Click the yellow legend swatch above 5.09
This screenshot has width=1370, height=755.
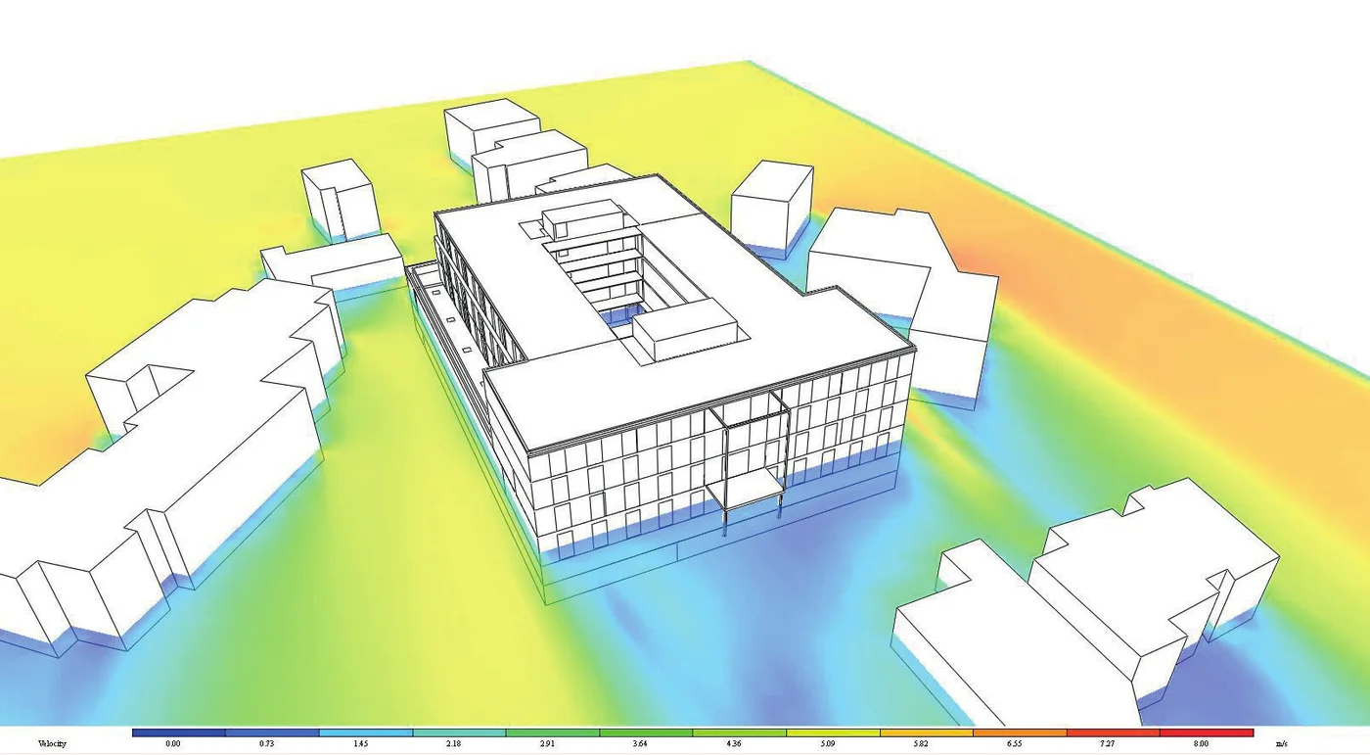(x=833, y=731)
